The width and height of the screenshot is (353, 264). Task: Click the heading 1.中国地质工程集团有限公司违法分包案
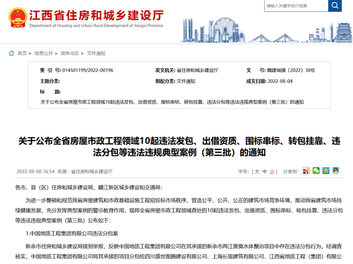tap(72, 234)
